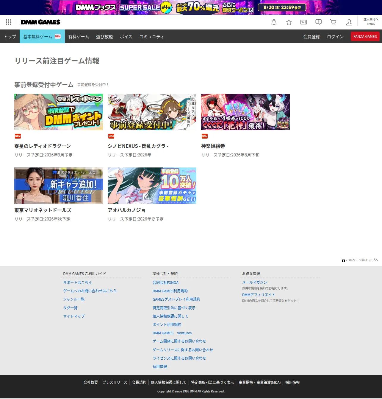Open the user account icon
The width and height of the screenshot is (382, 399).
[x=349, y=22]
